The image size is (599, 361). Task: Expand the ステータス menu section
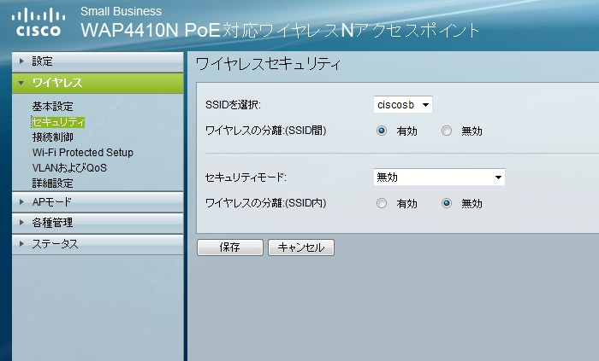(x=98, y=244)
